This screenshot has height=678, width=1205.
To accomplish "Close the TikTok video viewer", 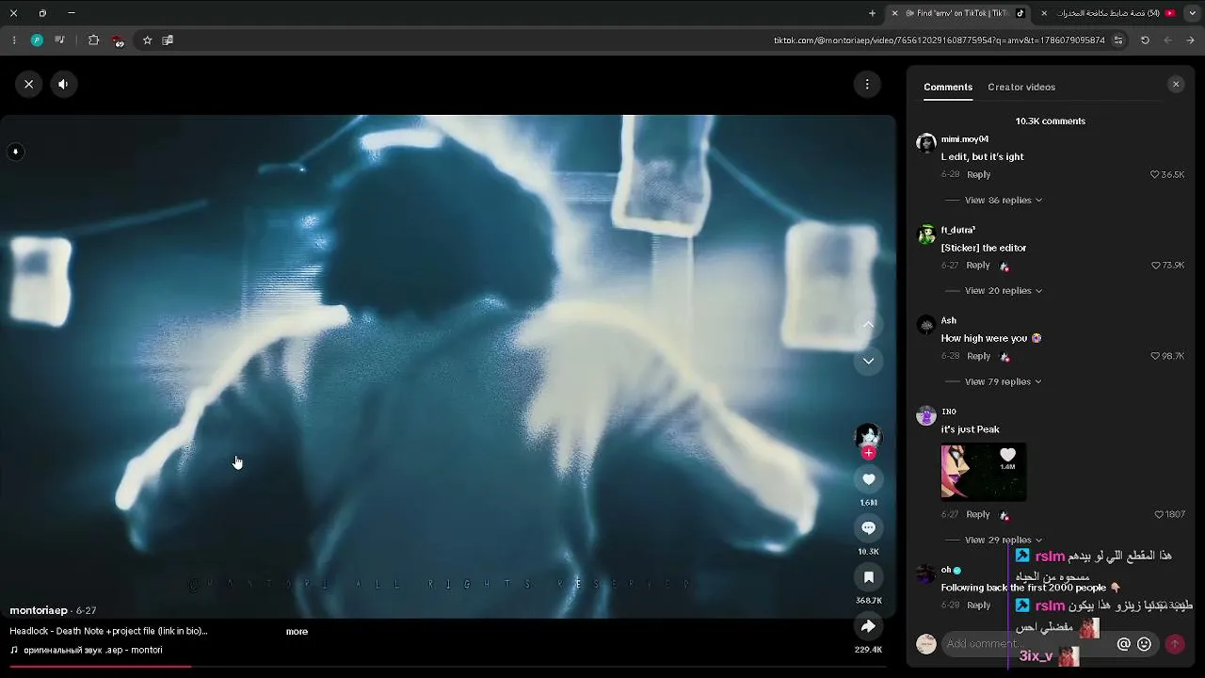I will (29, 84).
